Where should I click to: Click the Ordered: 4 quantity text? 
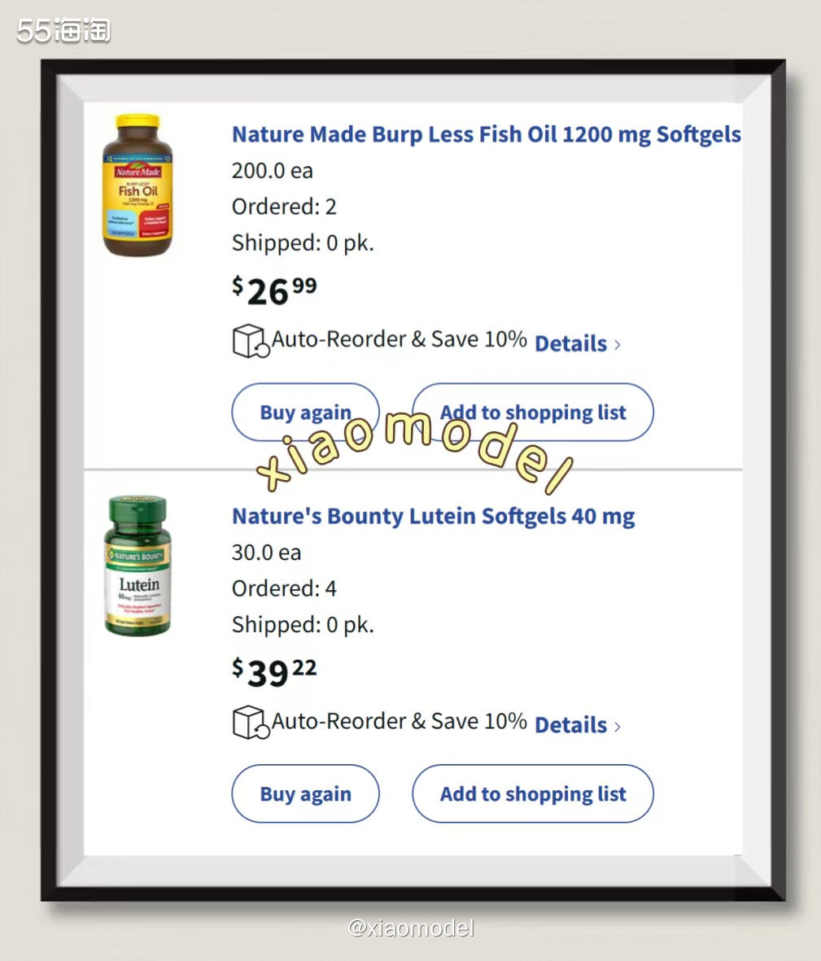click(284, 589)
